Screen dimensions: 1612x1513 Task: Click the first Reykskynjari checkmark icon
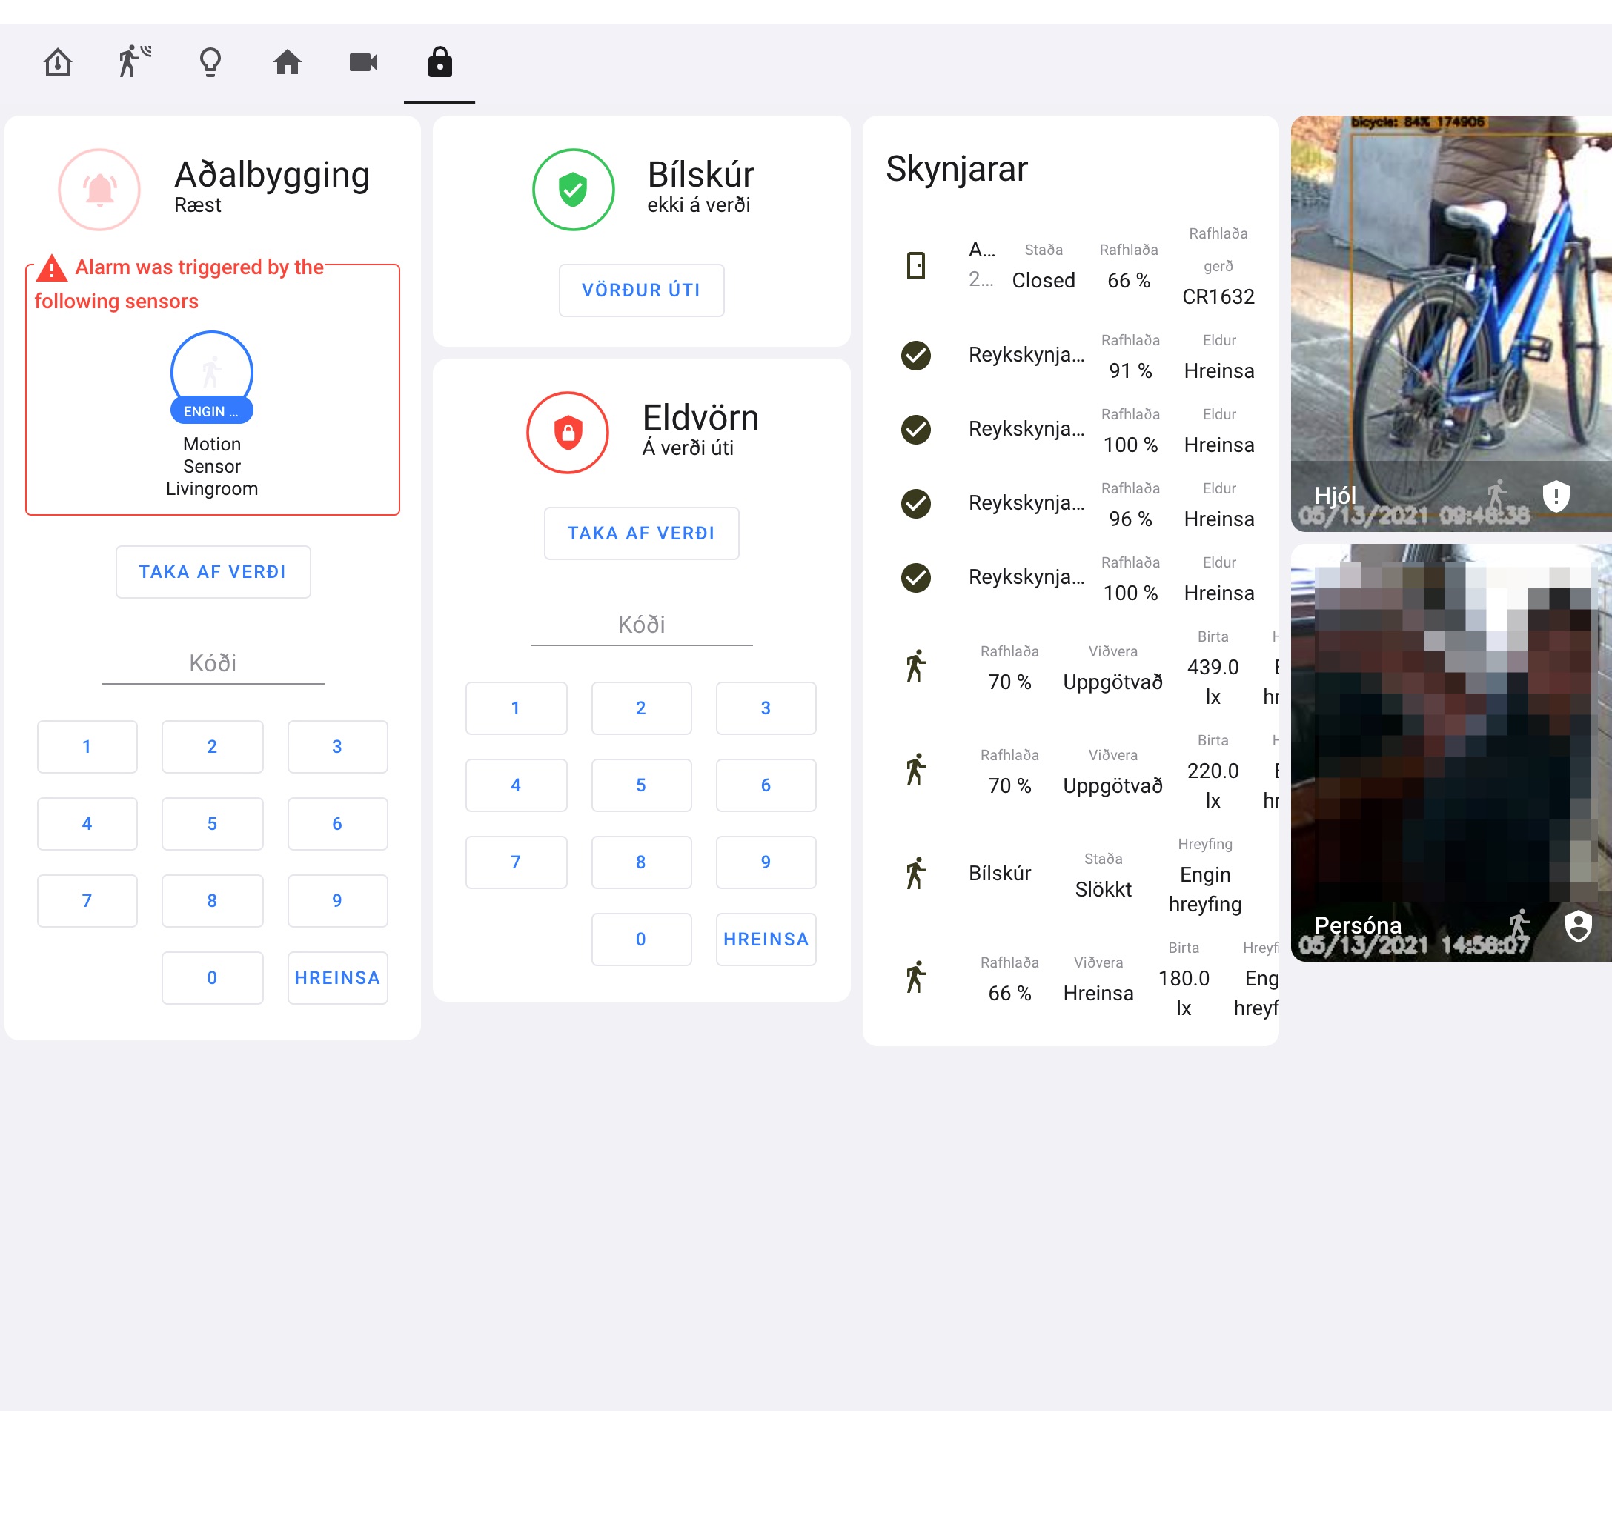click(915, 355)
